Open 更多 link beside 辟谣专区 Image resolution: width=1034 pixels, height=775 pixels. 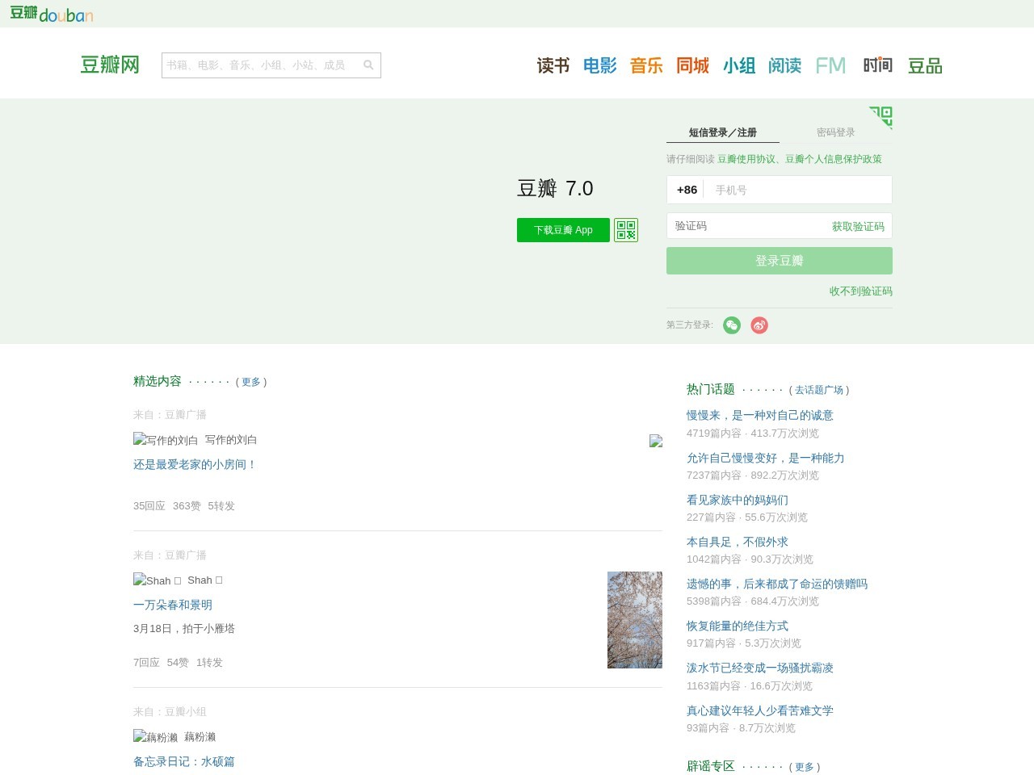805,767
